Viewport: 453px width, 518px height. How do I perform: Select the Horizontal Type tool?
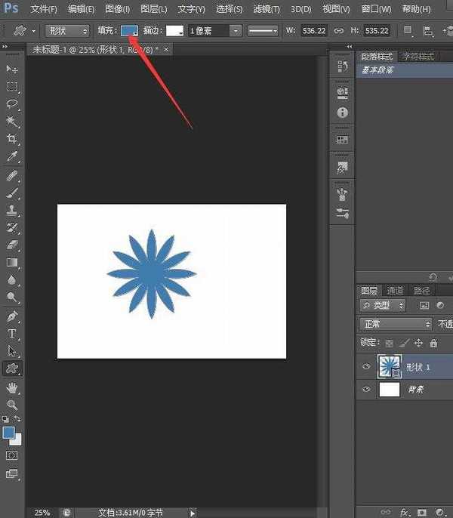click(x=12, y=334)
